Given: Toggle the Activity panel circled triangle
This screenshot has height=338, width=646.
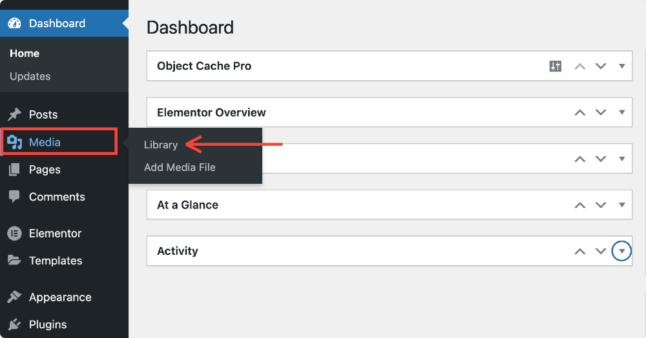Looking at the screenshot, I should coord(621,251).
